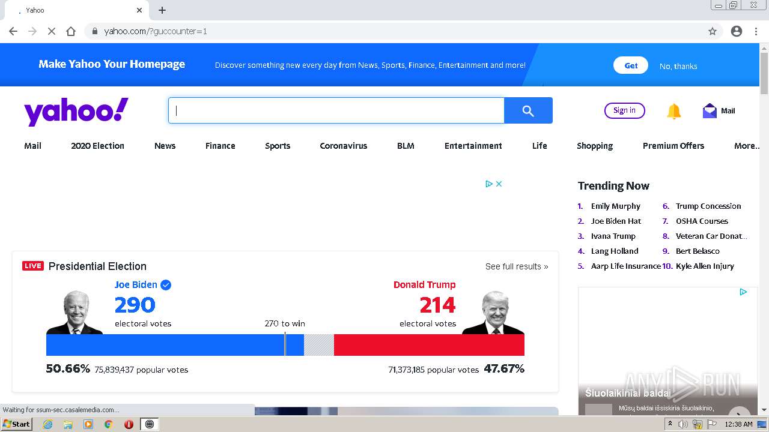
Task: Click the Yahoo logo
Action: click(x=76, y=112)
